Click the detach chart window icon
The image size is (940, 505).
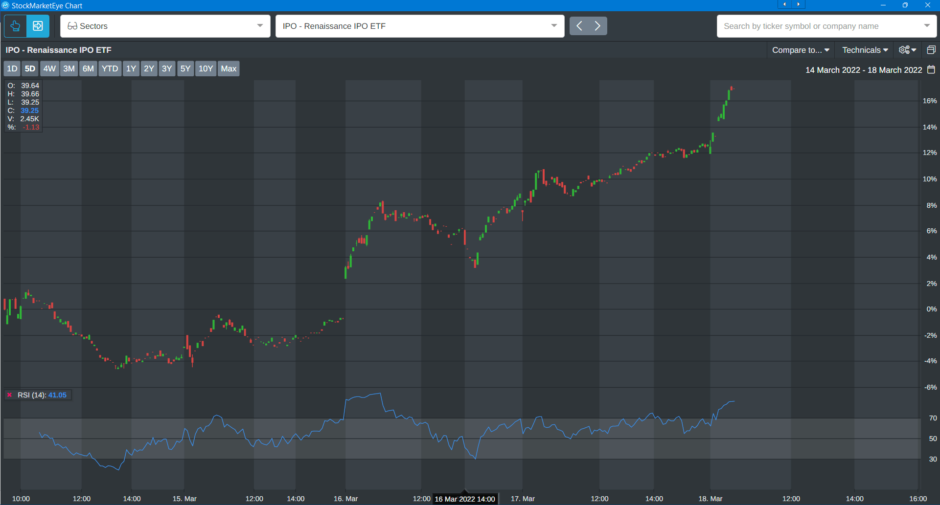tap(931, 50)
